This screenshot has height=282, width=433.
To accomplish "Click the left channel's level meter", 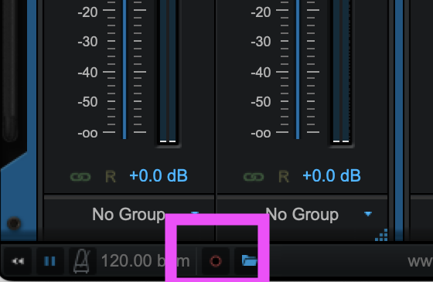I will coord(168,72).
